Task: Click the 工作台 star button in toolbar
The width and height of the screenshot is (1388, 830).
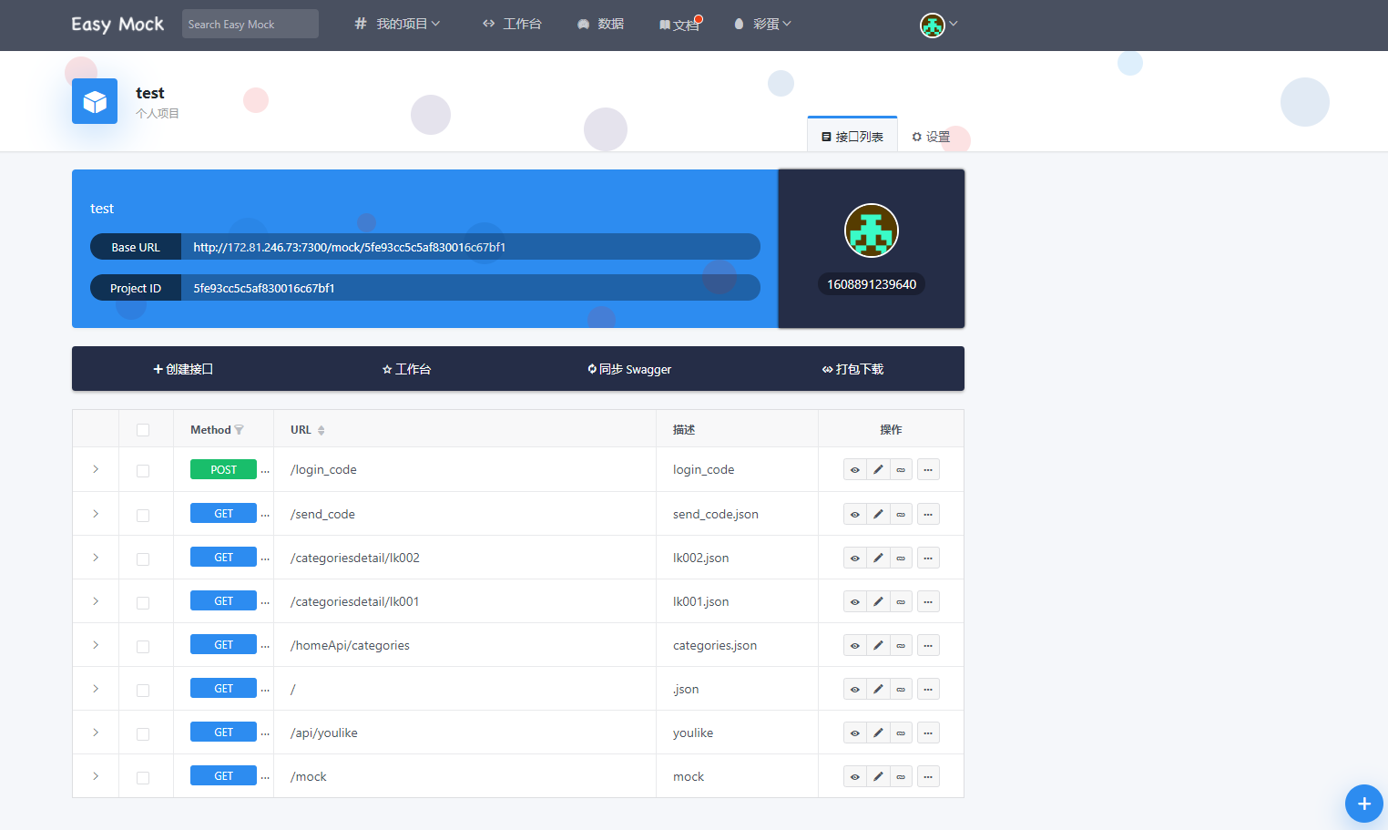Action: coord(406,369)
